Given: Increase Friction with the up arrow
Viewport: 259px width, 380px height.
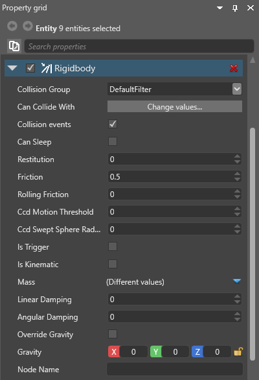Looking at the screenshot, I should click(x=238, y=174).
